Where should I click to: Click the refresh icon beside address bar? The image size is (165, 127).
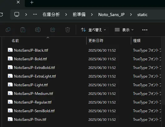(x=1, y=15)
